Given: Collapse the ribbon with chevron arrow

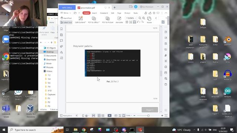Looking at the screenshot, I should tap(166, 13).
